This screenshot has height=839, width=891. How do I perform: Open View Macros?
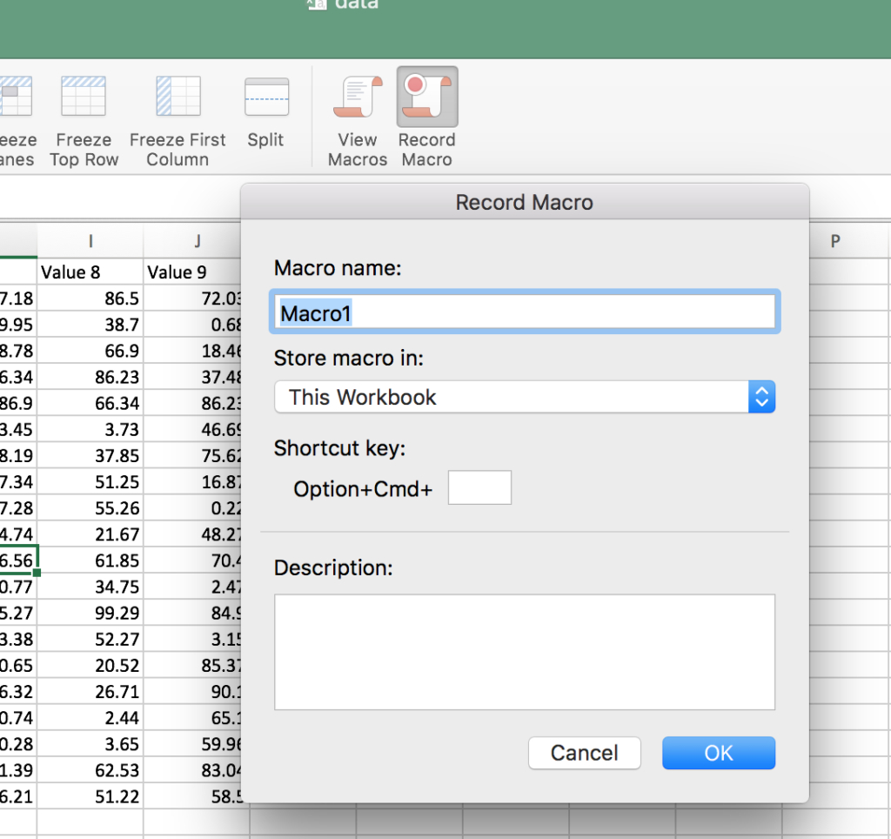(357, 96)
